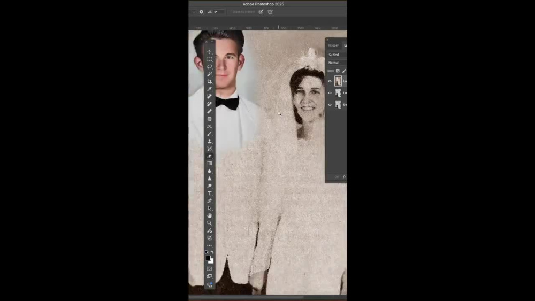Change screen mode icon in toolbar

[x=210, y=276]
